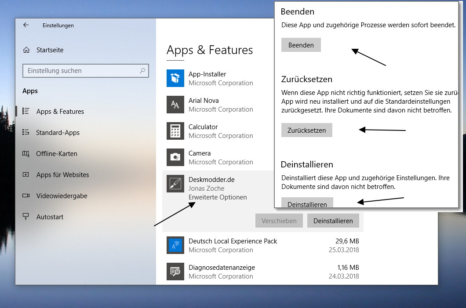Go back with the arrow in Einstellungen

pyautogui.click(x=26, y=25)
